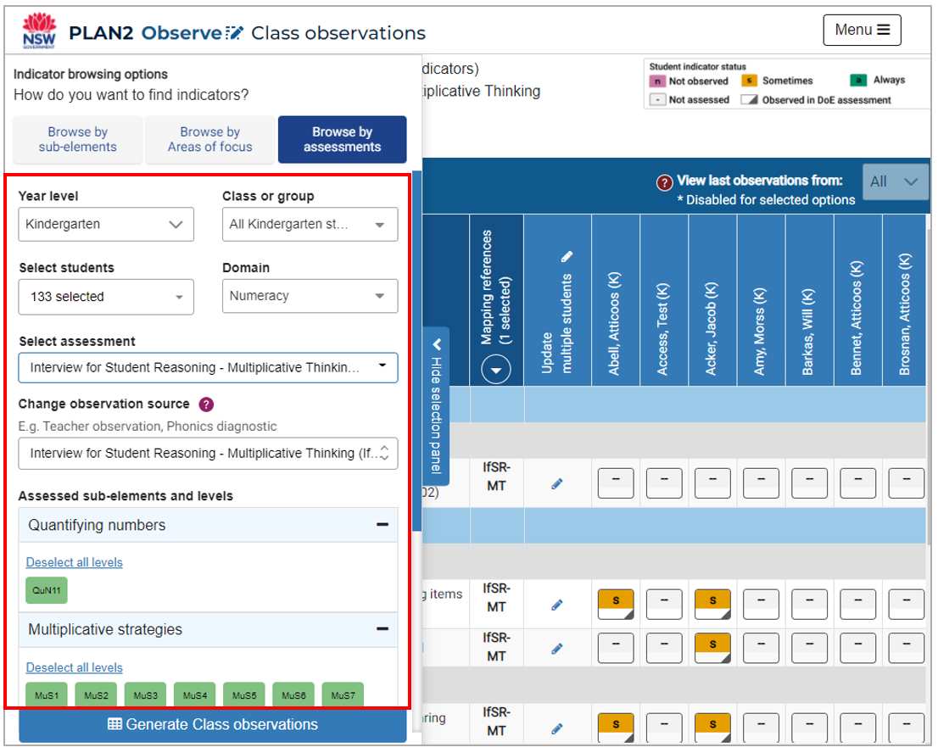Screen dimensions: 938x753
Task: Toggle the QuN11 level chip
Action: [47, 590]
